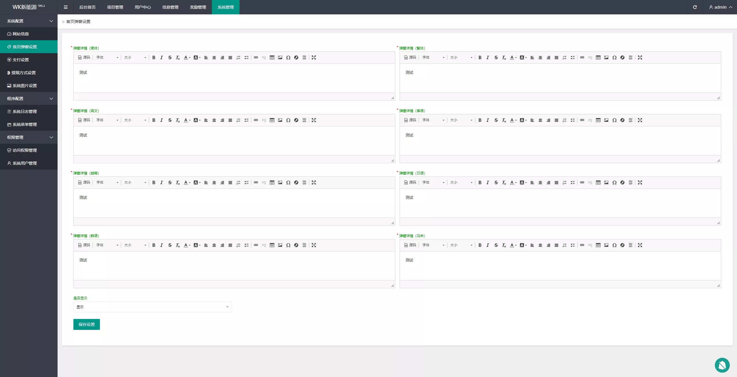The width and height of the screenshot is (737, 377).
Task: Toggle italic in the 马来 editor
Action: coord(488,245)
